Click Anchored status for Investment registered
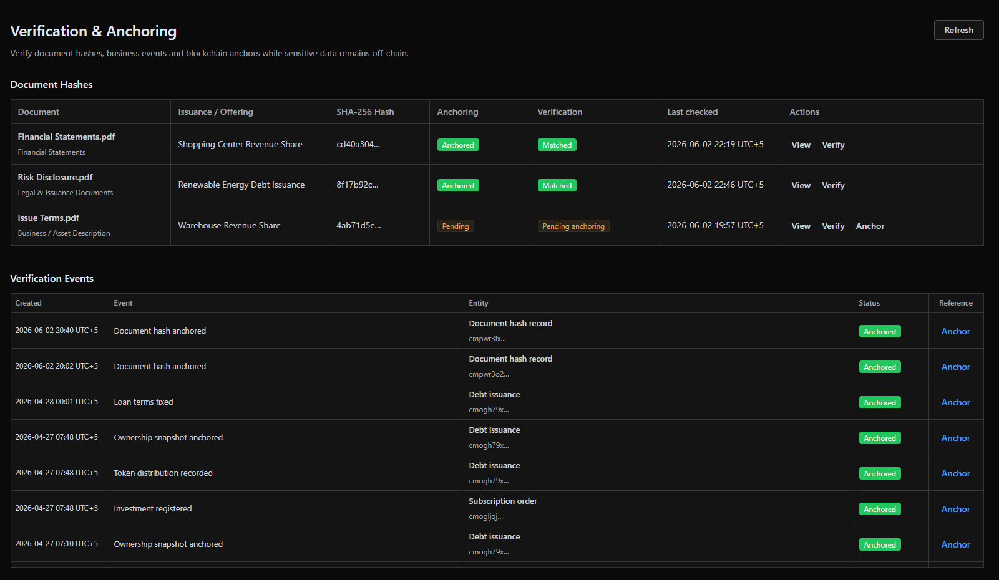999x580 pixels. point(880,510)
